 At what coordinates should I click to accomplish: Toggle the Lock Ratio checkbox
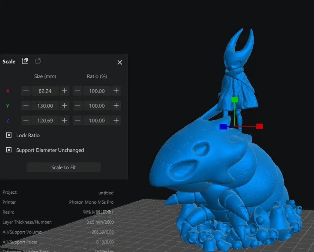[x=9, y=135]
